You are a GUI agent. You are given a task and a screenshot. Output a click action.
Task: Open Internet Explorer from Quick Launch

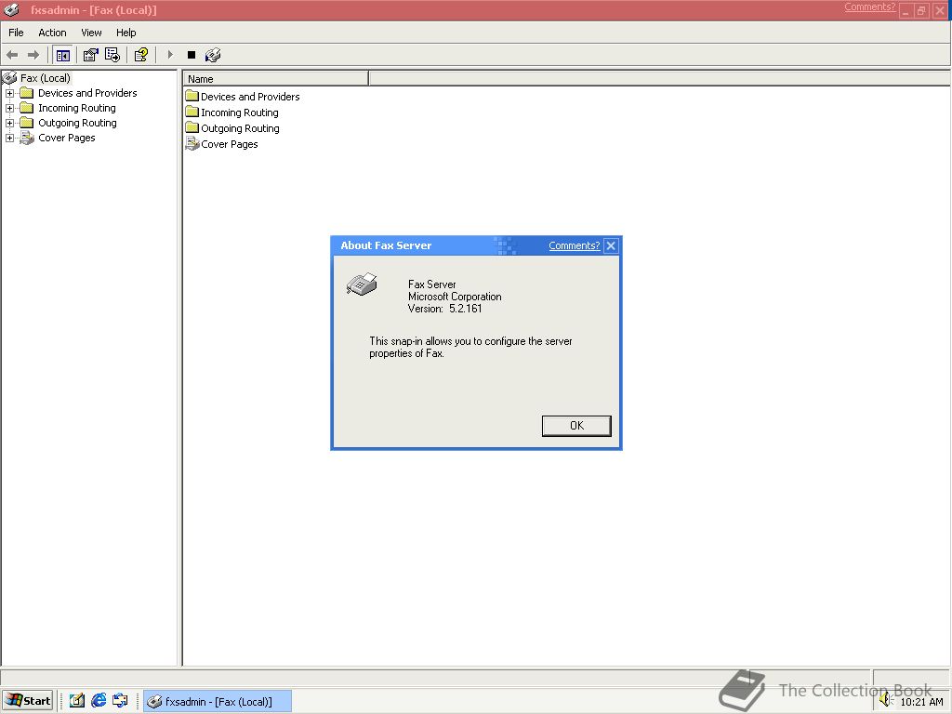tap(99, 701)
